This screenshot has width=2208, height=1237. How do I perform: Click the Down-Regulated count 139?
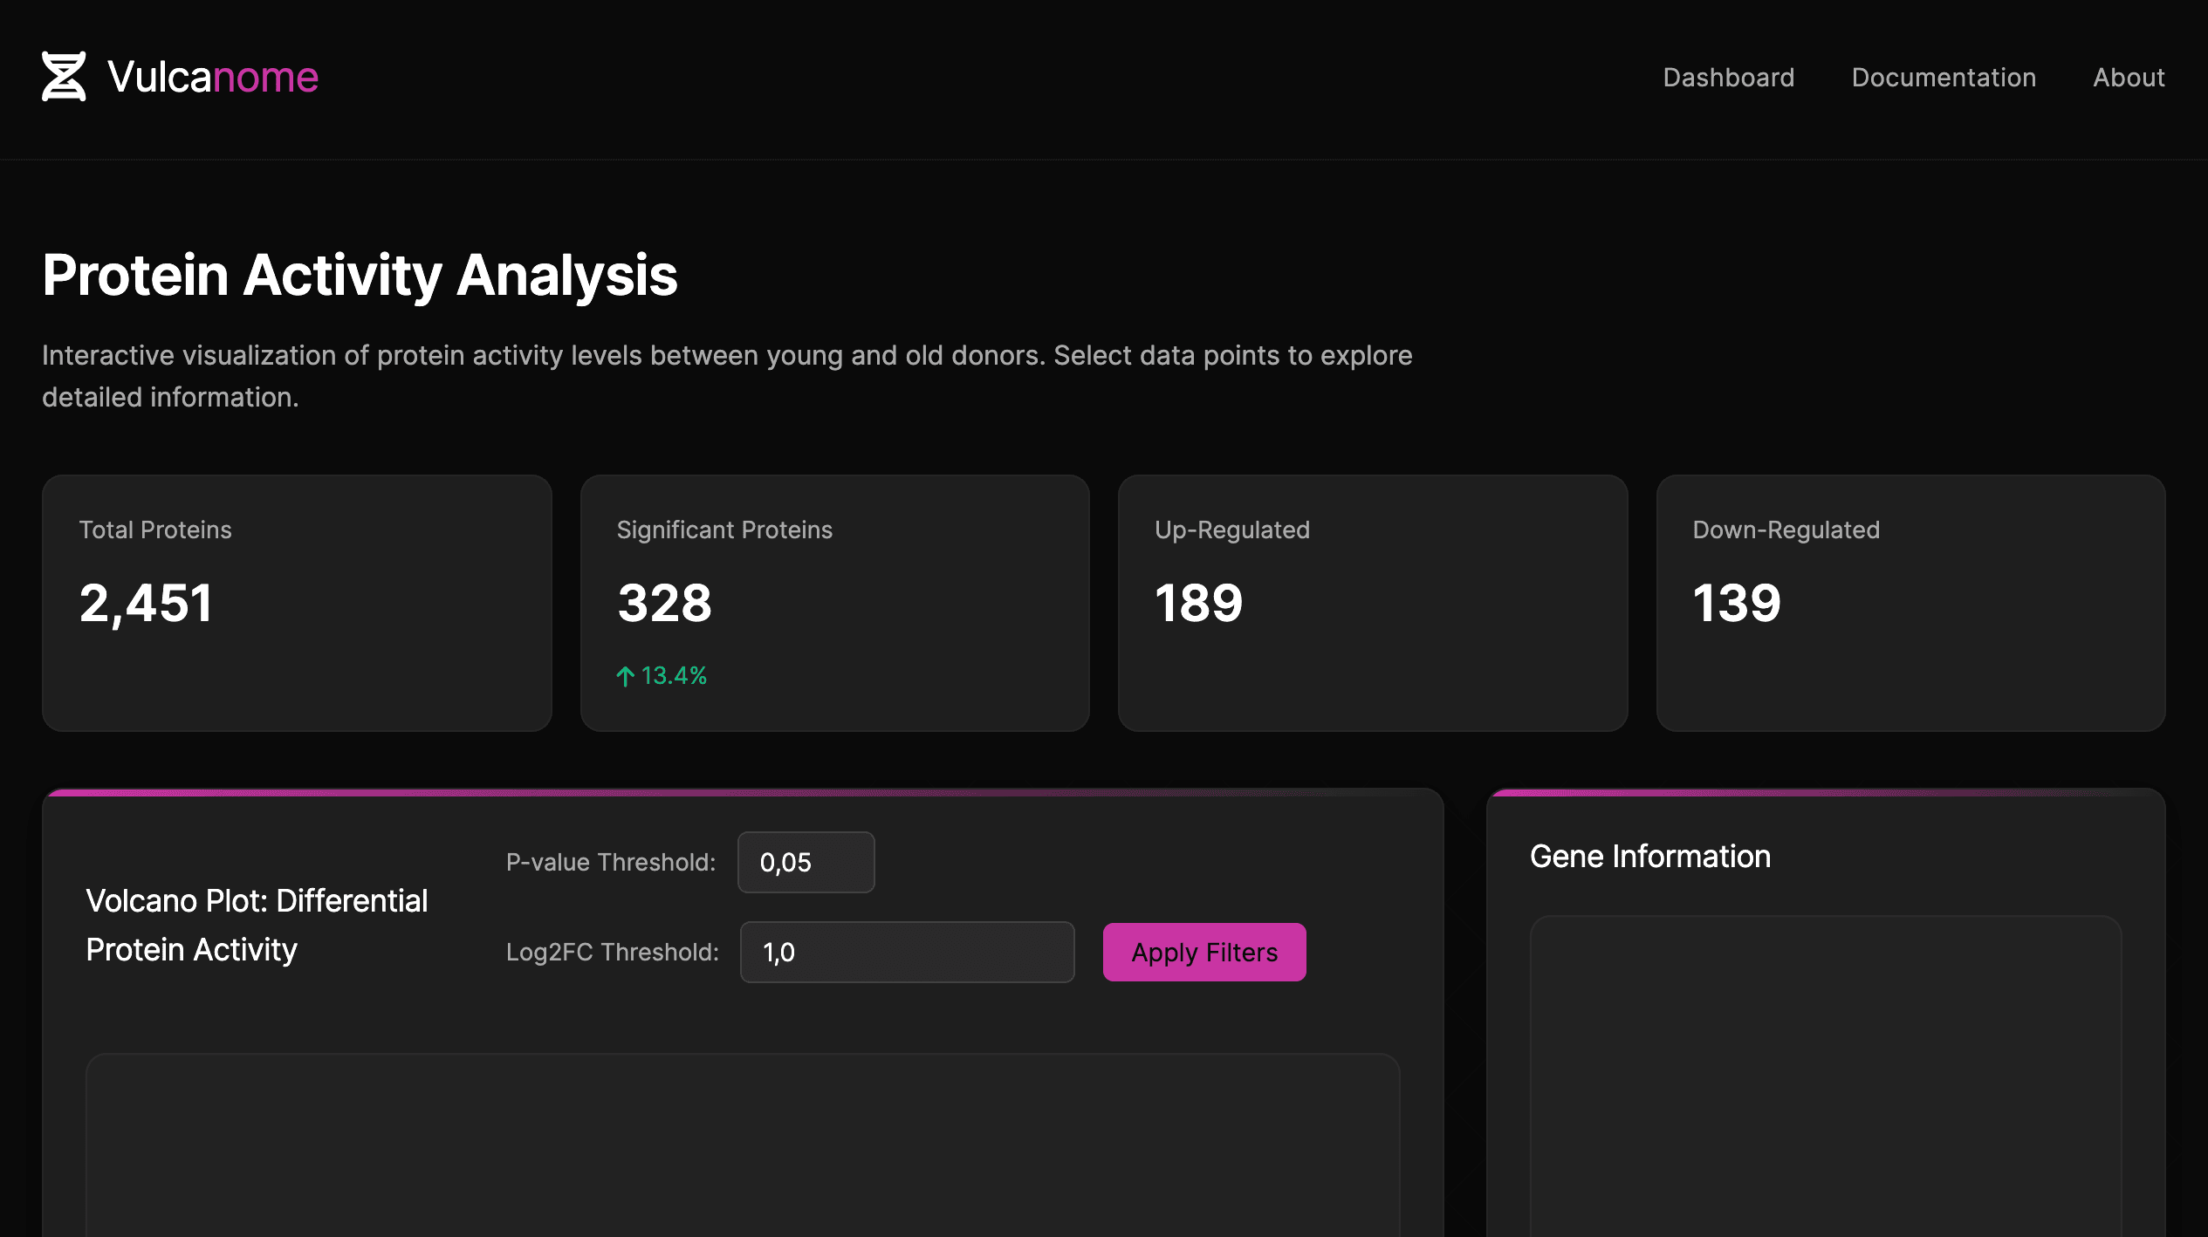pyautogui.click(x=1737, y=603)
